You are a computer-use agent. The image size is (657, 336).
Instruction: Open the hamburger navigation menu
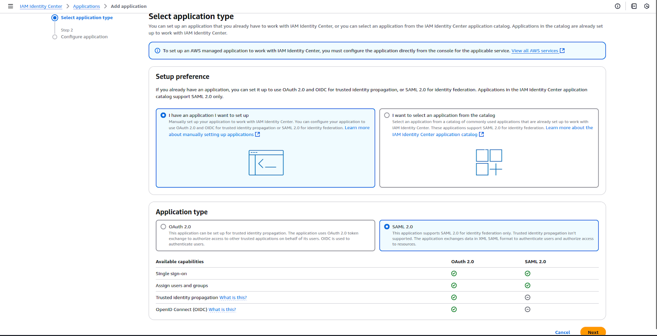(x=10, y=6)
